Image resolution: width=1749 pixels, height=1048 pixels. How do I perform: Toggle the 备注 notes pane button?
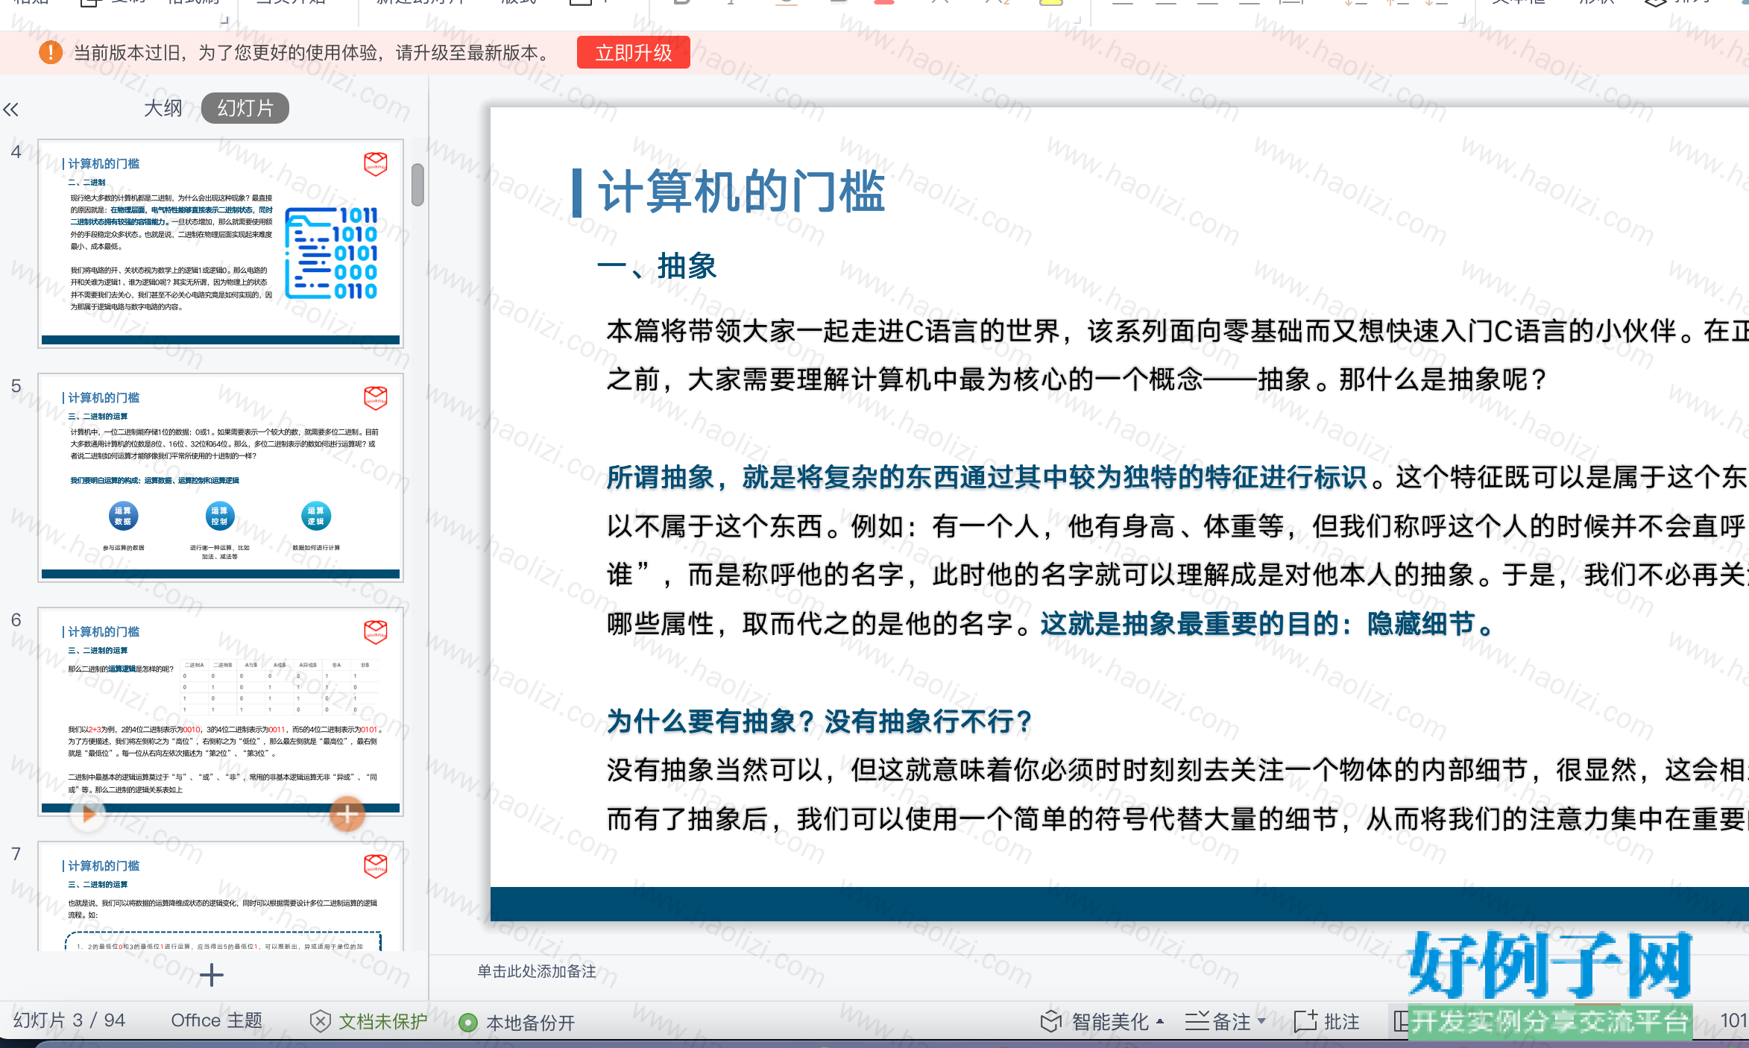(x=1218, y=1021)
